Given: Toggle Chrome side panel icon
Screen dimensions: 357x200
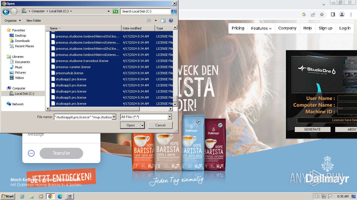Looking at the screenshot, I should tap(333, 14).
